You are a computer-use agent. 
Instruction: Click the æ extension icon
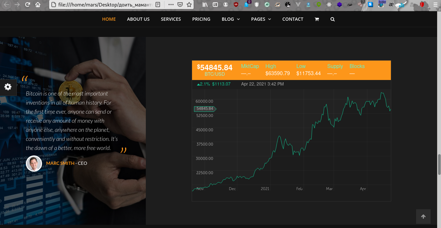[391, 5]
